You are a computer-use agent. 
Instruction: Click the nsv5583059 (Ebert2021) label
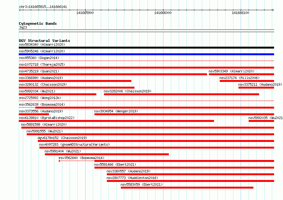pyautogui.click(x=142, y=184)
